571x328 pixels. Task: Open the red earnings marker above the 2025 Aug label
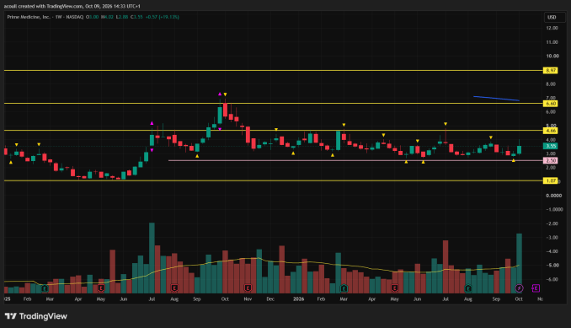(x=174, y=288)
